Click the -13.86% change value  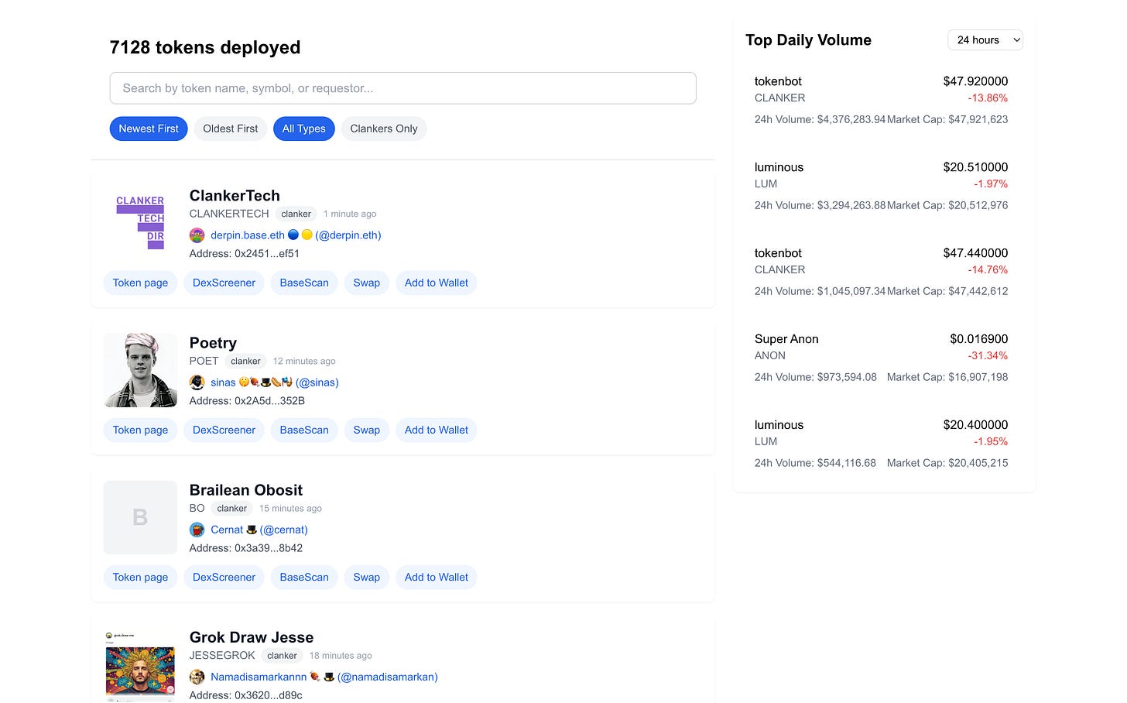(988, 98)
